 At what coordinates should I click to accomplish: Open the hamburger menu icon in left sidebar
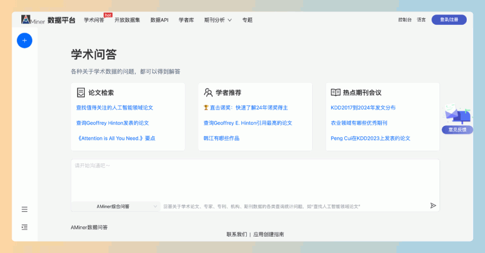[24, 209]
